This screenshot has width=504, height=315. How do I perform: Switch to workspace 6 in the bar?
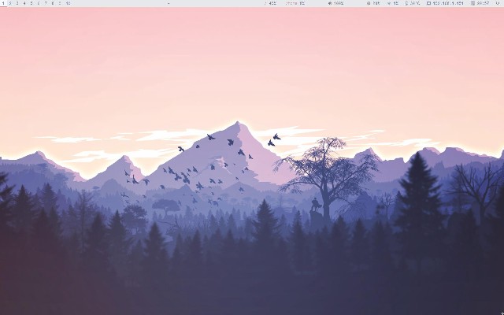tap(39, 3)
